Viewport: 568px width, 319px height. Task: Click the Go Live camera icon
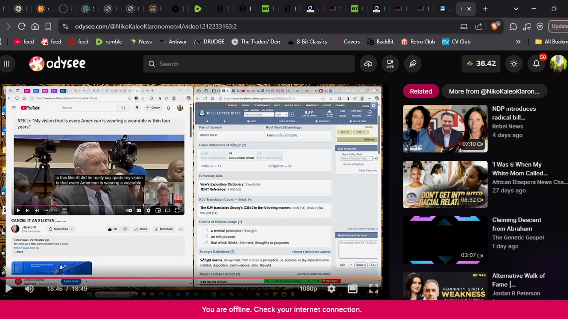[390, 64]
